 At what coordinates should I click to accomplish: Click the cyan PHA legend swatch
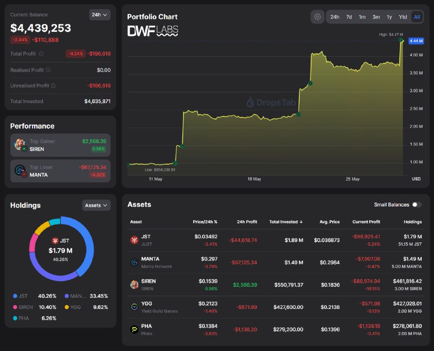tap(15, 318)
